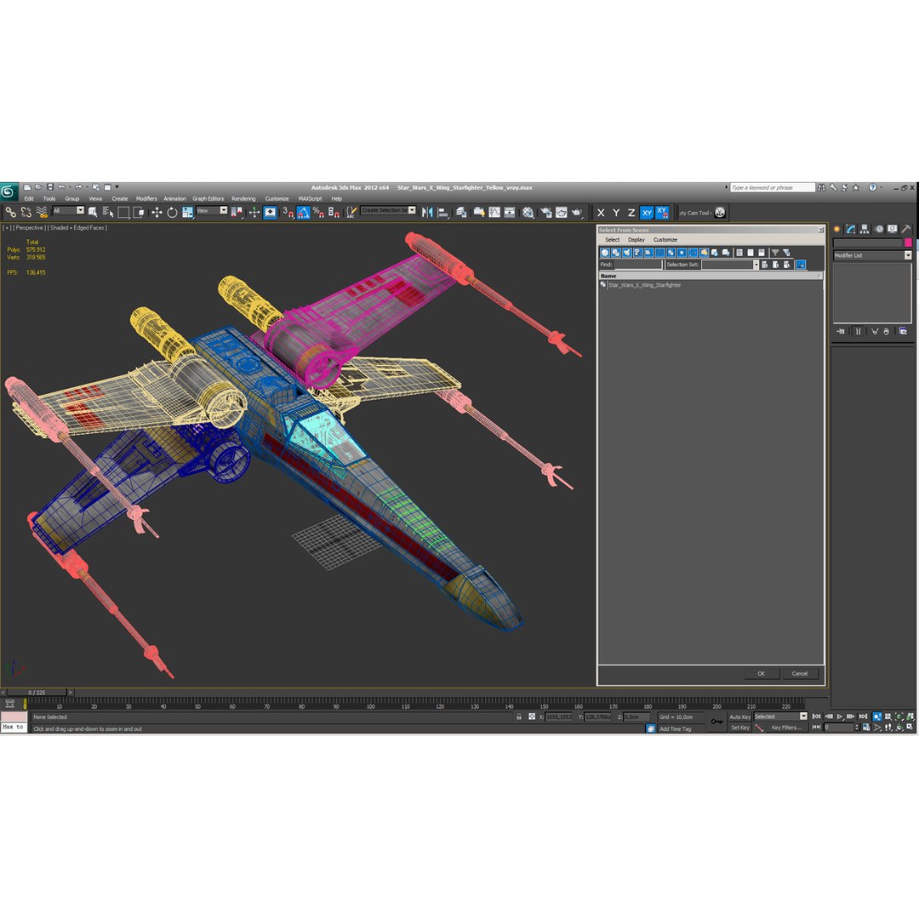This screenshot has width=919, height=919.
Task: Activate the Select and Rotate tool
Action: pyautogui.click(x=172, y=212)
